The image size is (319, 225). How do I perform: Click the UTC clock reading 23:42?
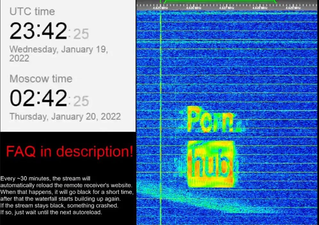[x=38, y=31]
